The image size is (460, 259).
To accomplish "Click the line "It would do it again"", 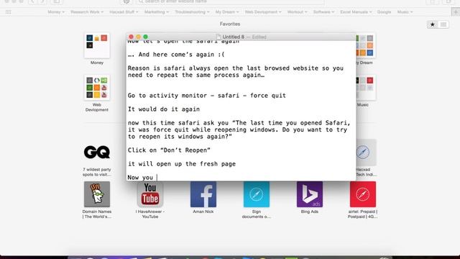I will coord(164,109).
